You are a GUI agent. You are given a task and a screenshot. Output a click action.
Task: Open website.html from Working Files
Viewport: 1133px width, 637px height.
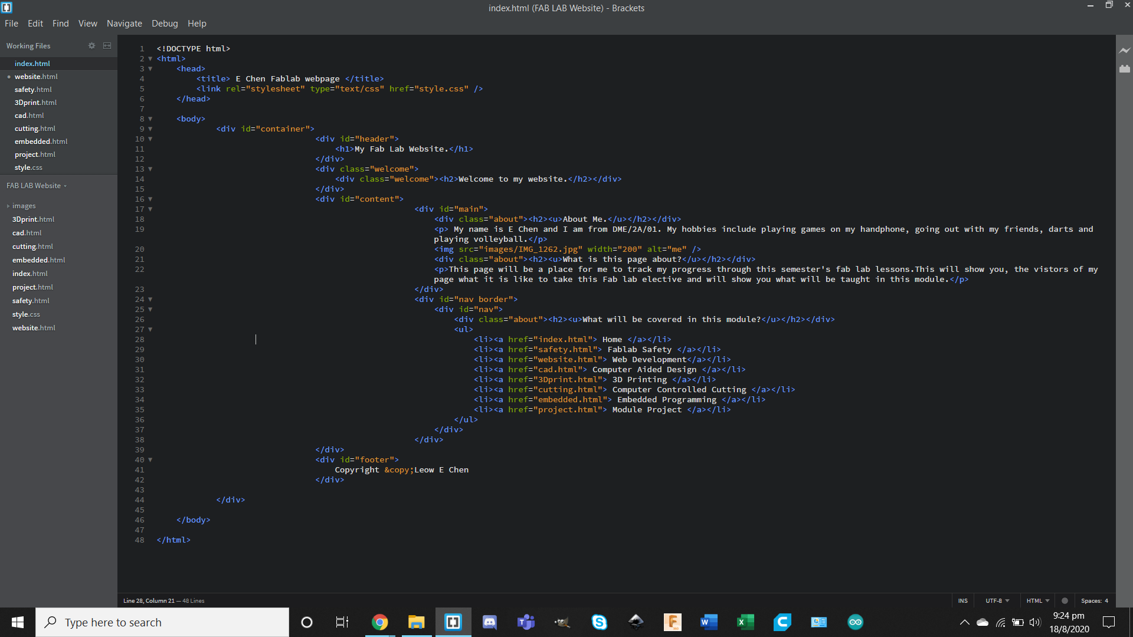click(37, 76)
